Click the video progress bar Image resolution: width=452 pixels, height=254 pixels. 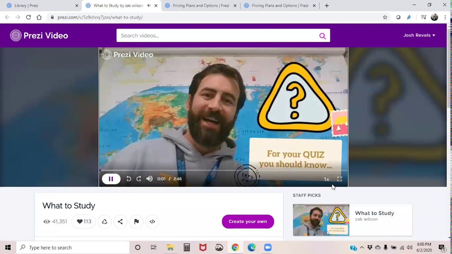(x=223, y=170)
